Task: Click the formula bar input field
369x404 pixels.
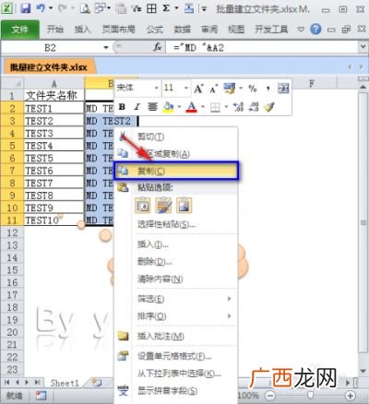Action: (x=262, y=47)
